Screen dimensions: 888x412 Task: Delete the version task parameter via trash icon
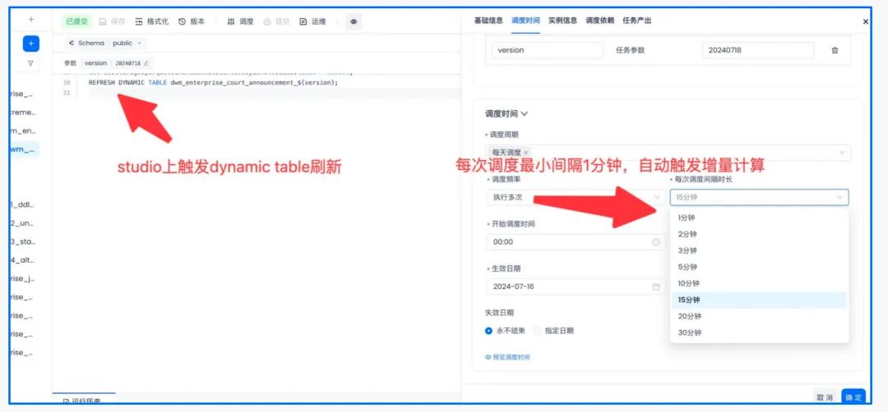click(835, 50)
